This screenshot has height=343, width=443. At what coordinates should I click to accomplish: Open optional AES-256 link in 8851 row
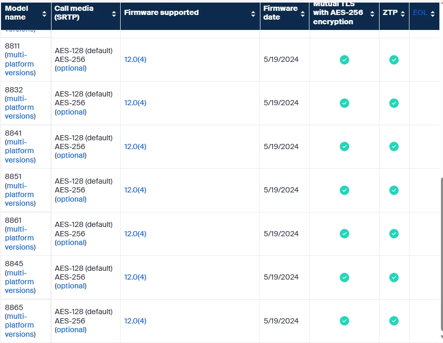tap(71, 199)
